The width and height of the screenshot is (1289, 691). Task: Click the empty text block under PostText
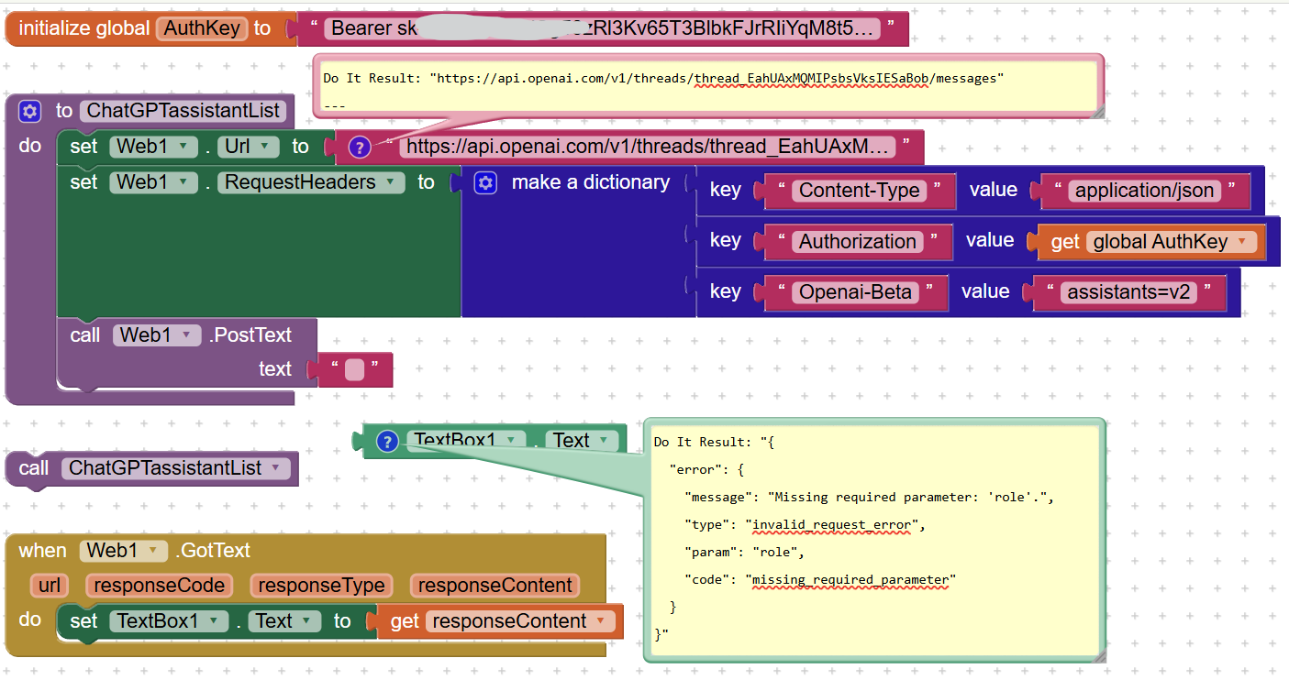tap(355, 370)
